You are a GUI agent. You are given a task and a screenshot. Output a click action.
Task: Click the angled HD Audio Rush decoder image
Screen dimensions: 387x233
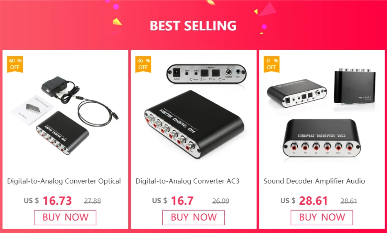tap(194, 124)
